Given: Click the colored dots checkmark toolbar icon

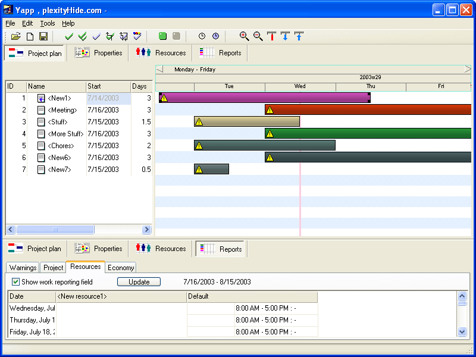Looking at the screenshot, I should pos(137,36).
